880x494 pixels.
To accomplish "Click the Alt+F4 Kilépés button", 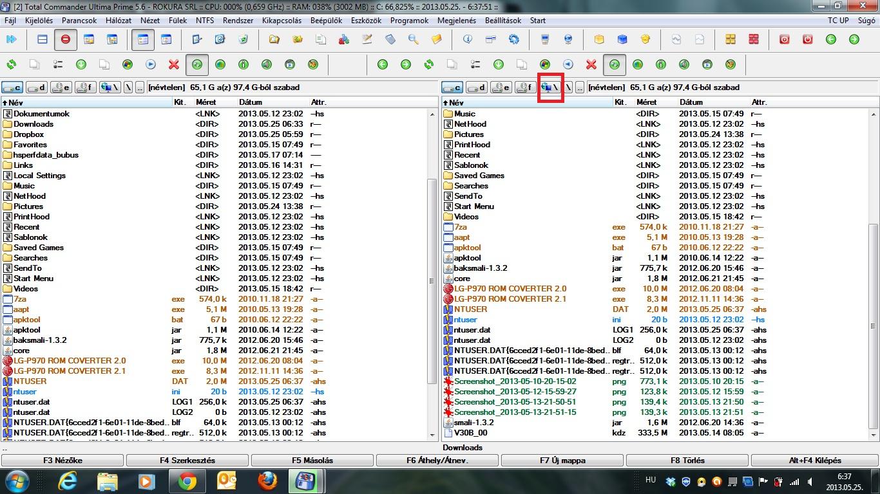I will tap(815, 461).
